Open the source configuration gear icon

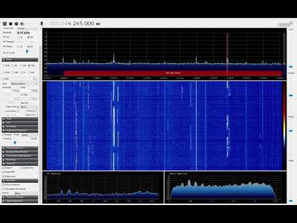tap(17, 24)
